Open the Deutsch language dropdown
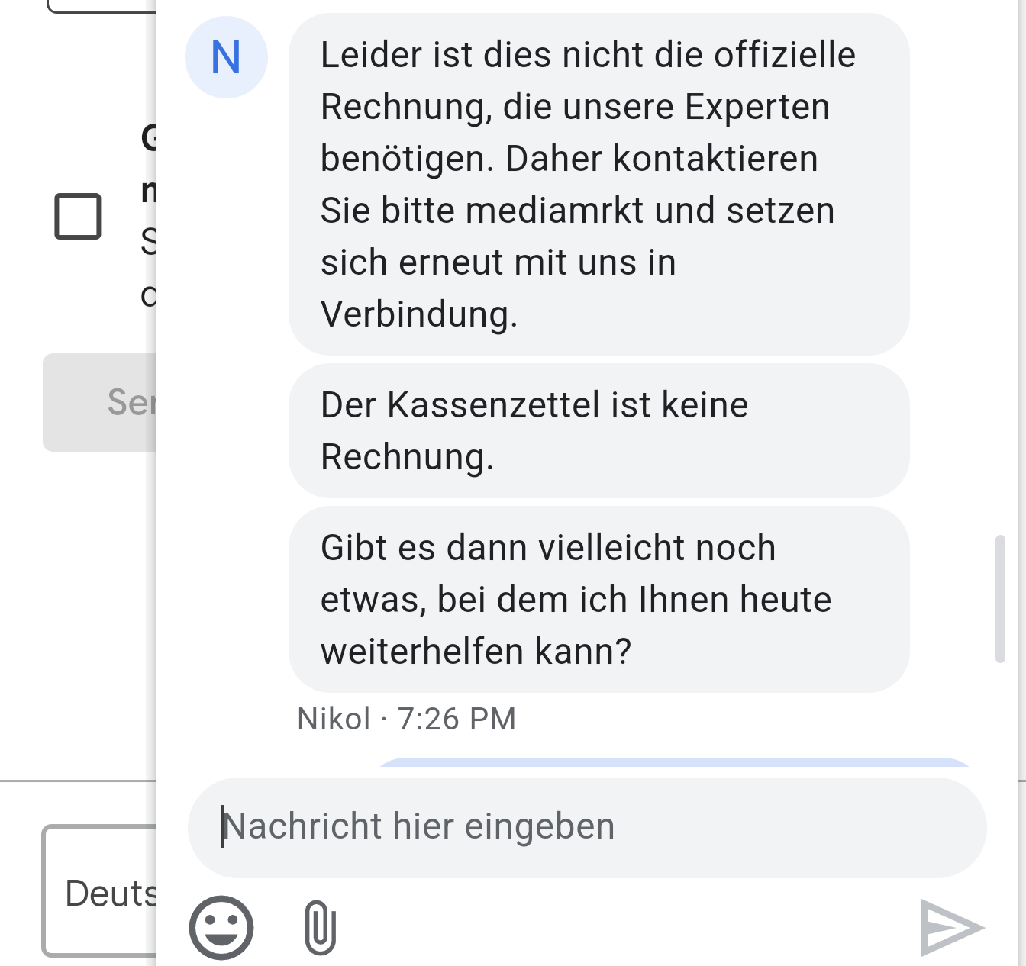 point(101,891)
